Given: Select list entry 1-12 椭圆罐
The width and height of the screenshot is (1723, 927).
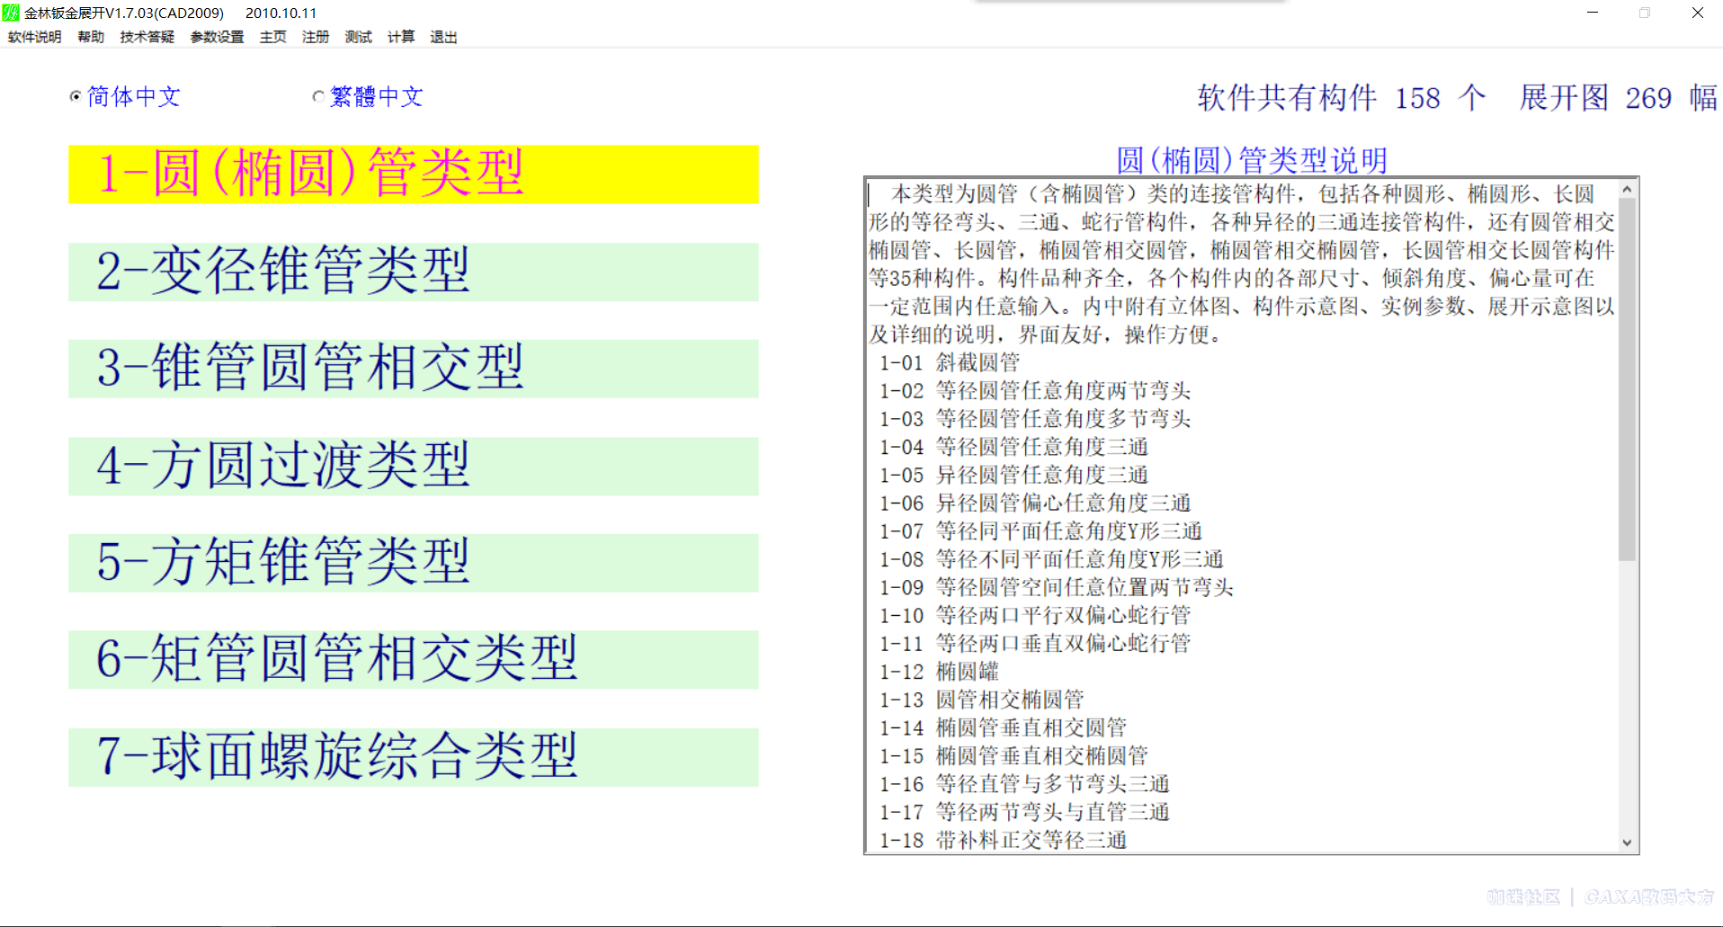Looking at the screenshot, I should coord(941,671).
